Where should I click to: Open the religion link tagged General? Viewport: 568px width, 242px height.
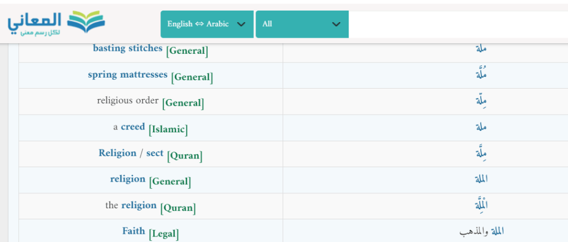(128, 179)
